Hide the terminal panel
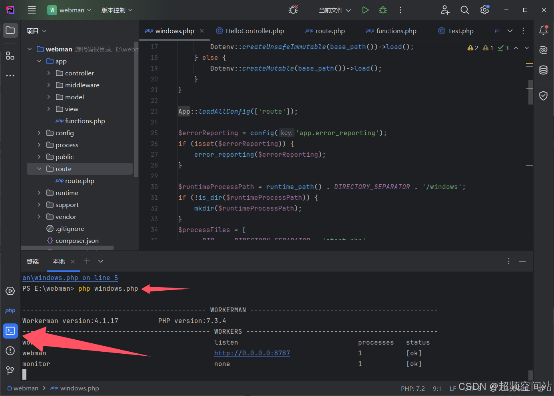 pos(522,261)
